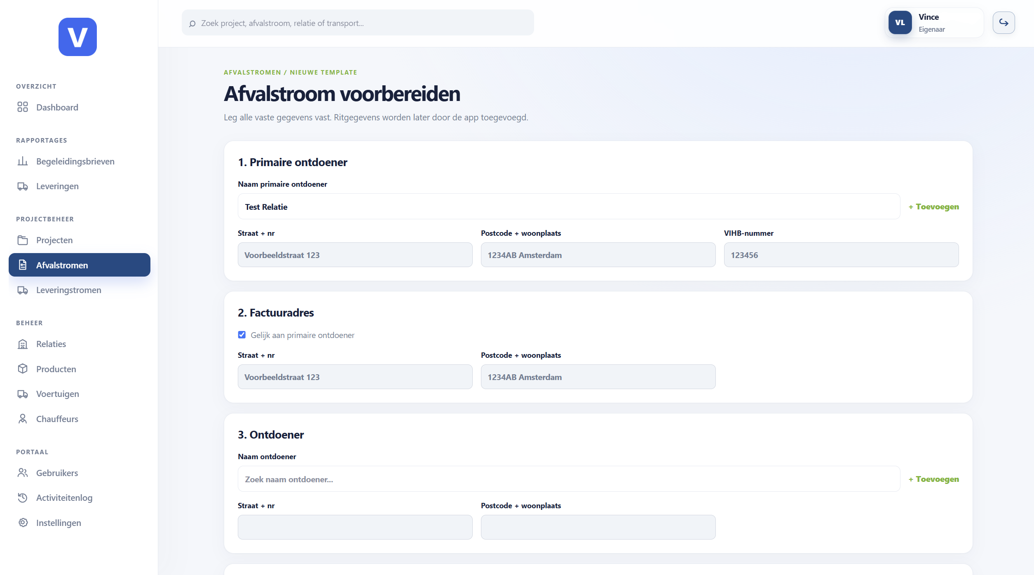The width and height of the screenshot is (1034, 575).
Task: Go to Producten page
Action: point(80,369)
